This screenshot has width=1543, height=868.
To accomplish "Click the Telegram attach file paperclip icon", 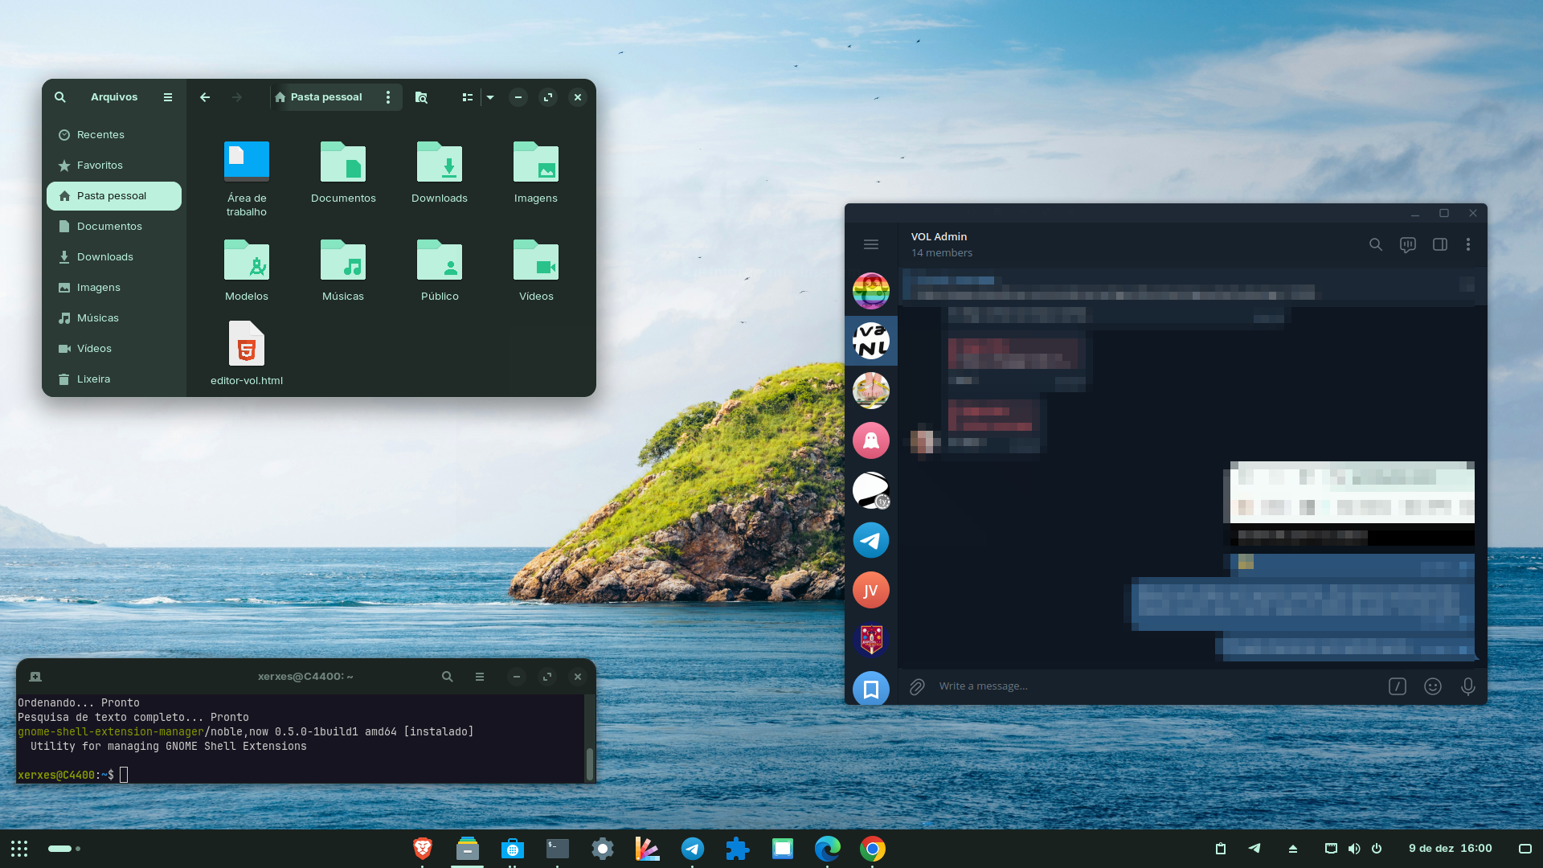I will tap(917, 686).
